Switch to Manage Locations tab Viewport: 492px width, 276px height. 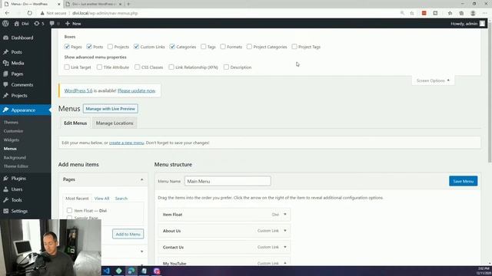[x=115, y=123]
